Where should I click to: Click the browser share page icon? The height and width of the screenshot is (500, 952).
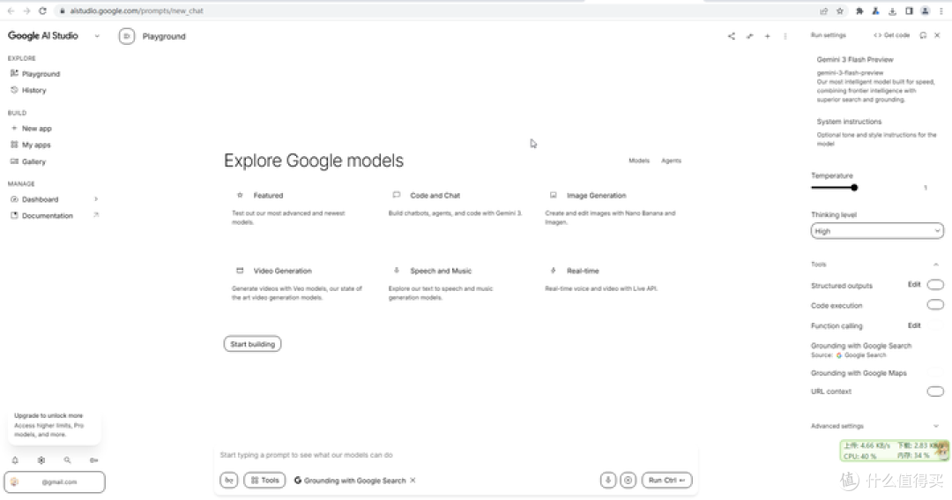click(x=824, y=11)
